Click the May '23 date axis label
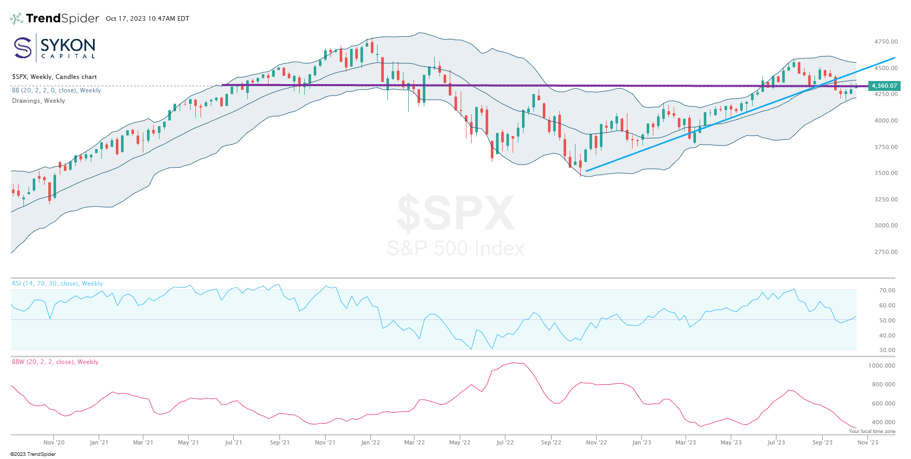This screenshot has height=459, width=911. pos(731,442)
